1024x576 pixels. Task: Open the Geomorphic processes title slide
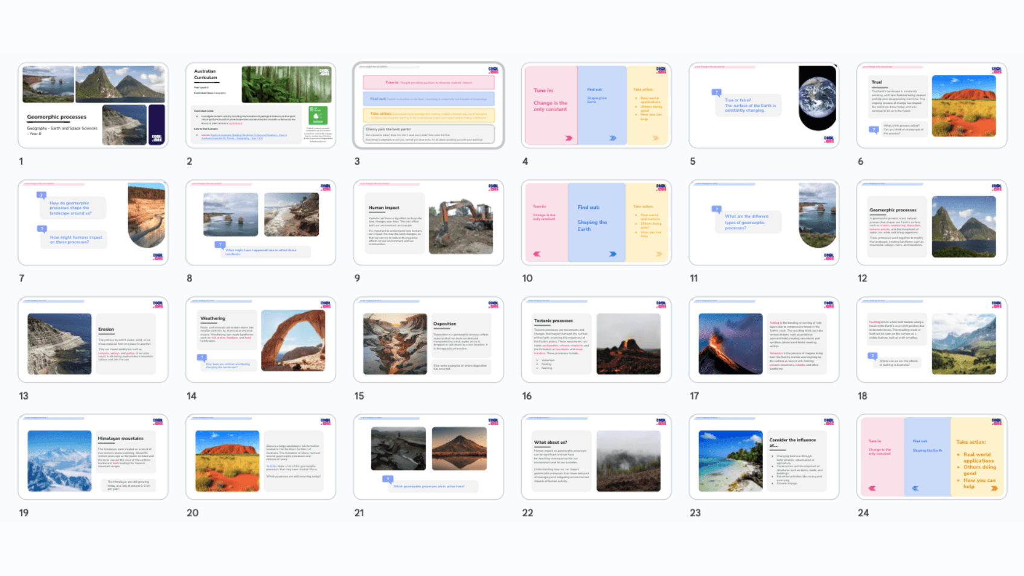tap(93, 106)
